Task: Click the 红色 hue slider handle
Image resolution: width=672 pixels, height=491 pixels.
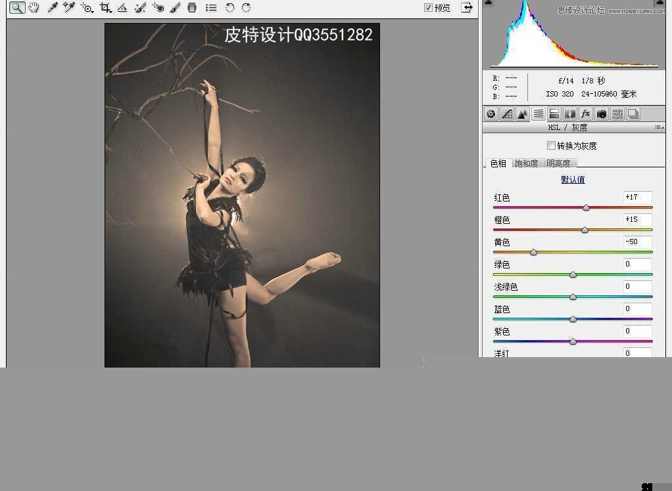Action: pyautogui.click(x=586, y=207)
